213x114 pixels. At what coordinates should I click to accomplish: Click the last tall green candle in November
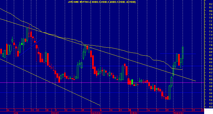pos(183,53)
